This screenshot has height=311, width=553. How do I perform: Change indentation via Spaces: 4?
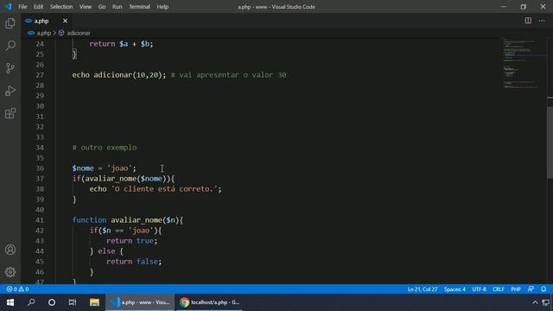[454, 289]
